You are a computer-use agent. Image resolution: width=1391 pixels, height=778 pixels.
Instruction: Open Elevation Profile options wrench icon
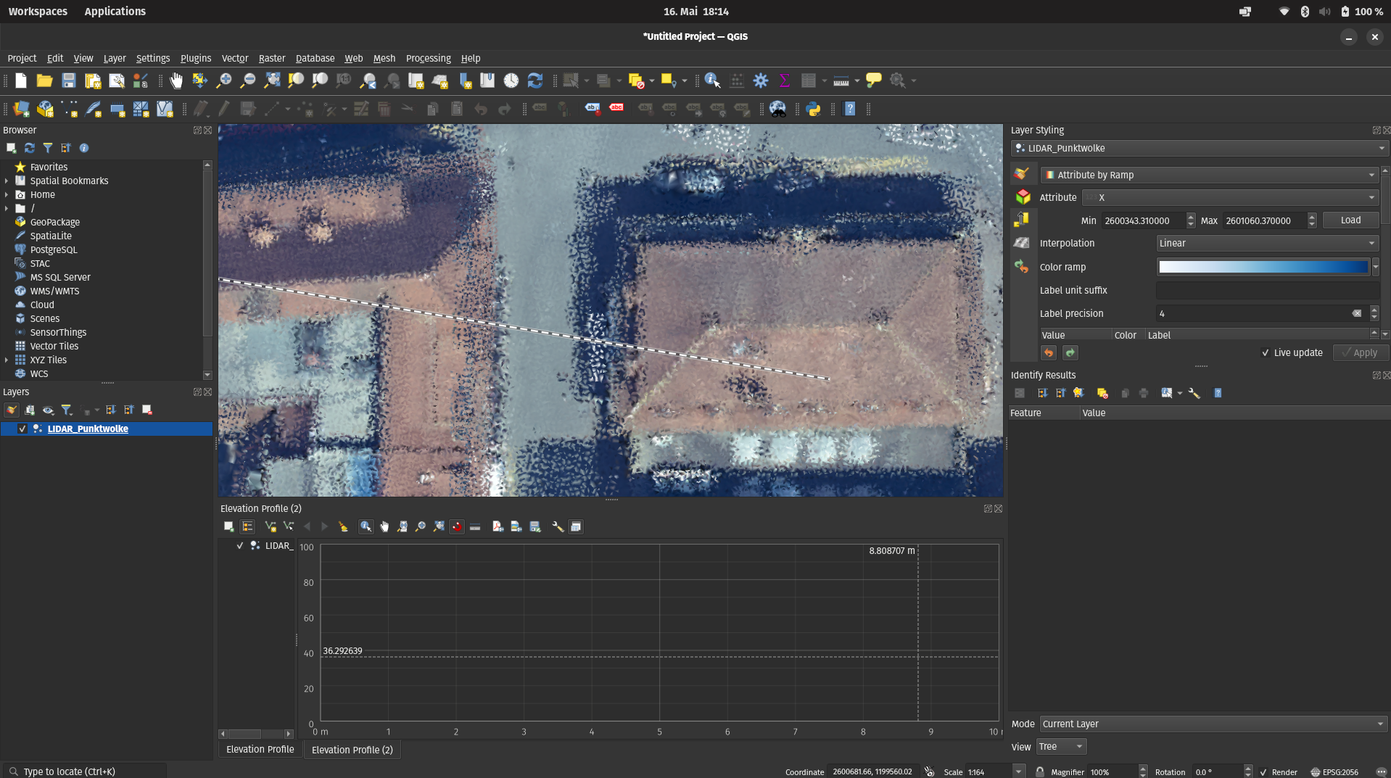pos(558,527)
